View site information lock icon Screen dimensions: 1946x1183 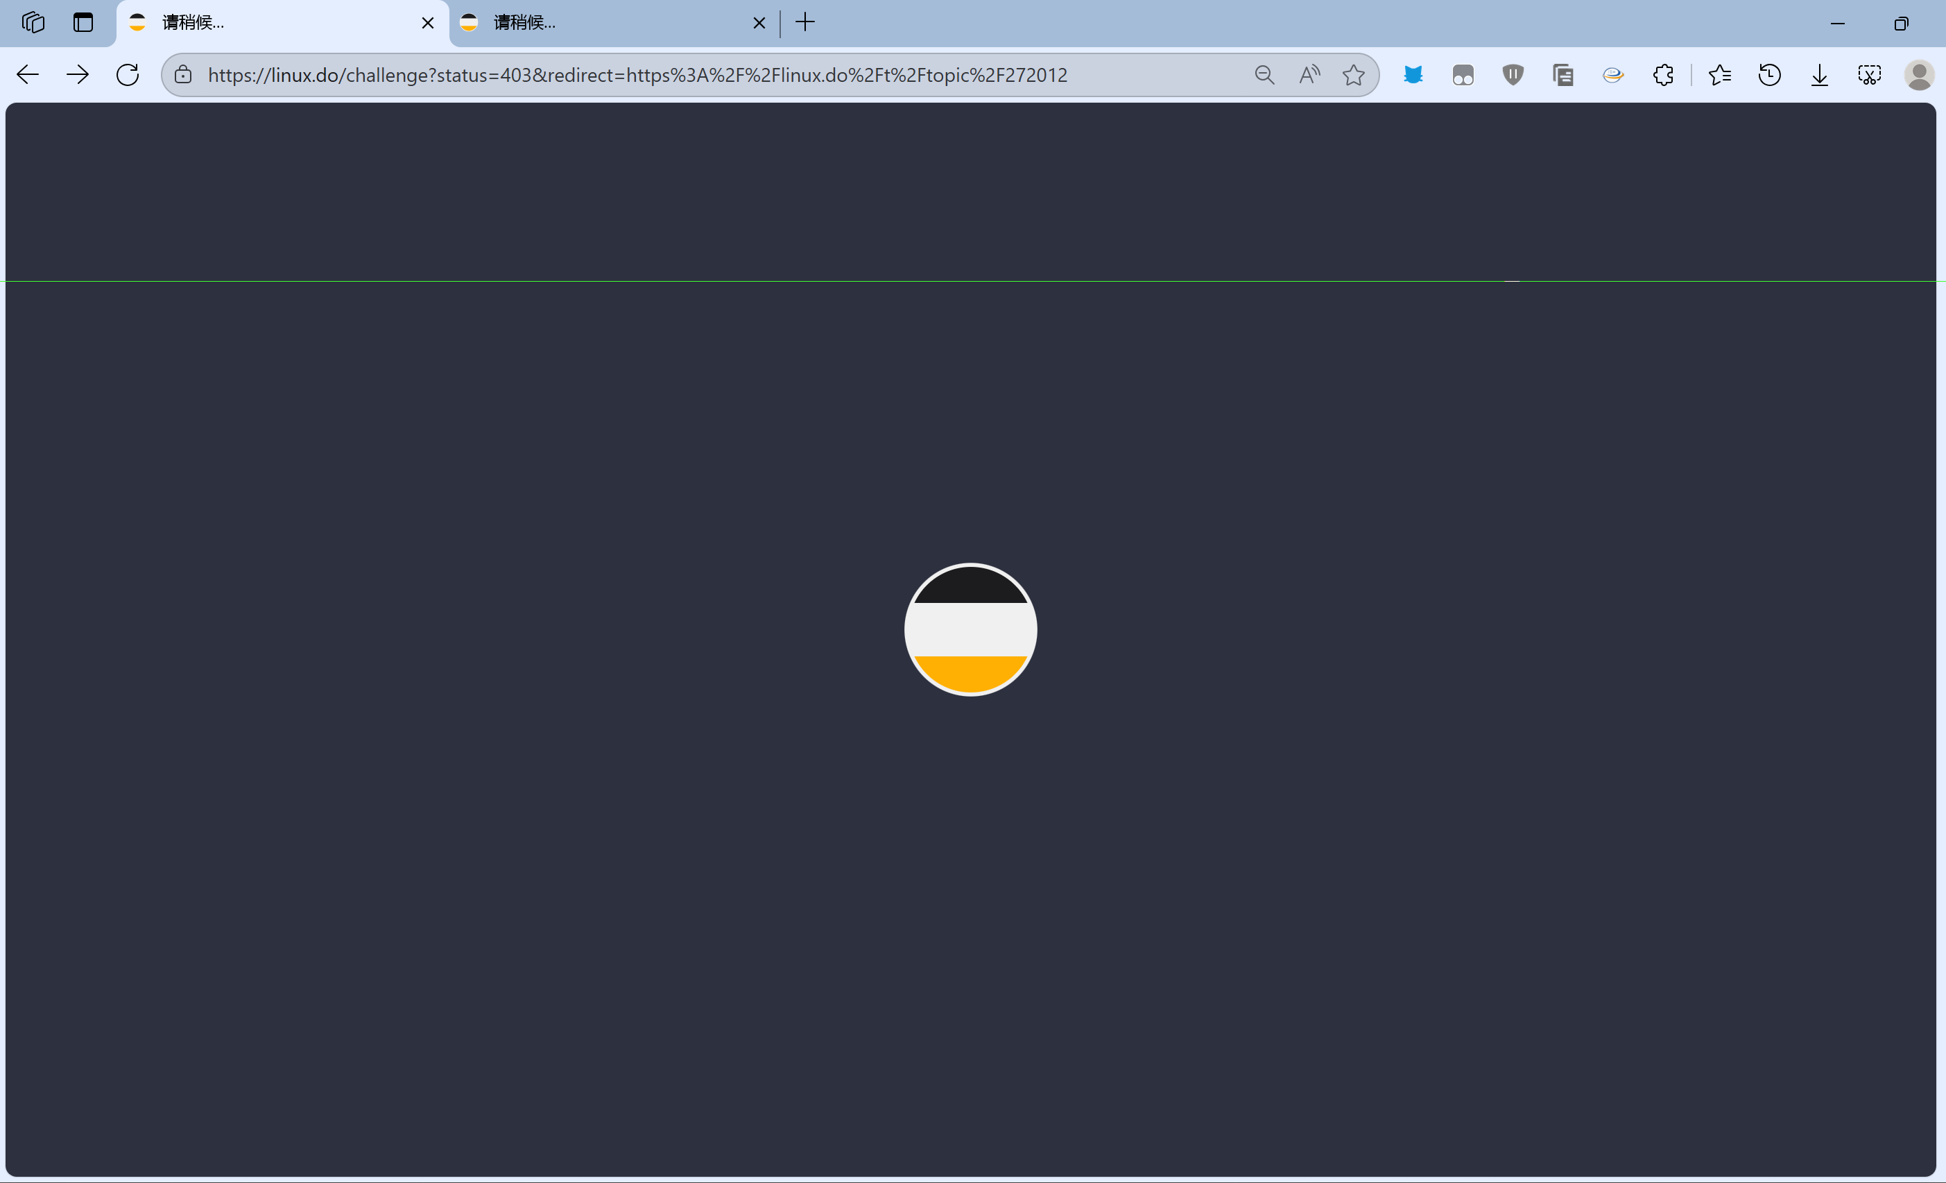[183, 75]
